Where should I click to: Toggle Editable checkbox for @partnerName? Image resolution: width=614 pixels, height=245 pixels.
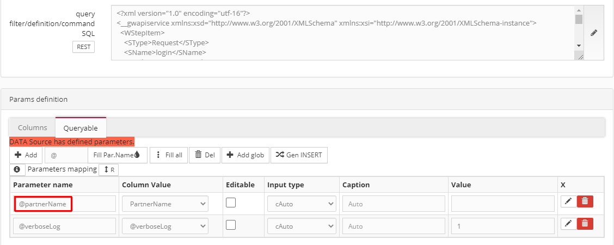tap(231, 203)
